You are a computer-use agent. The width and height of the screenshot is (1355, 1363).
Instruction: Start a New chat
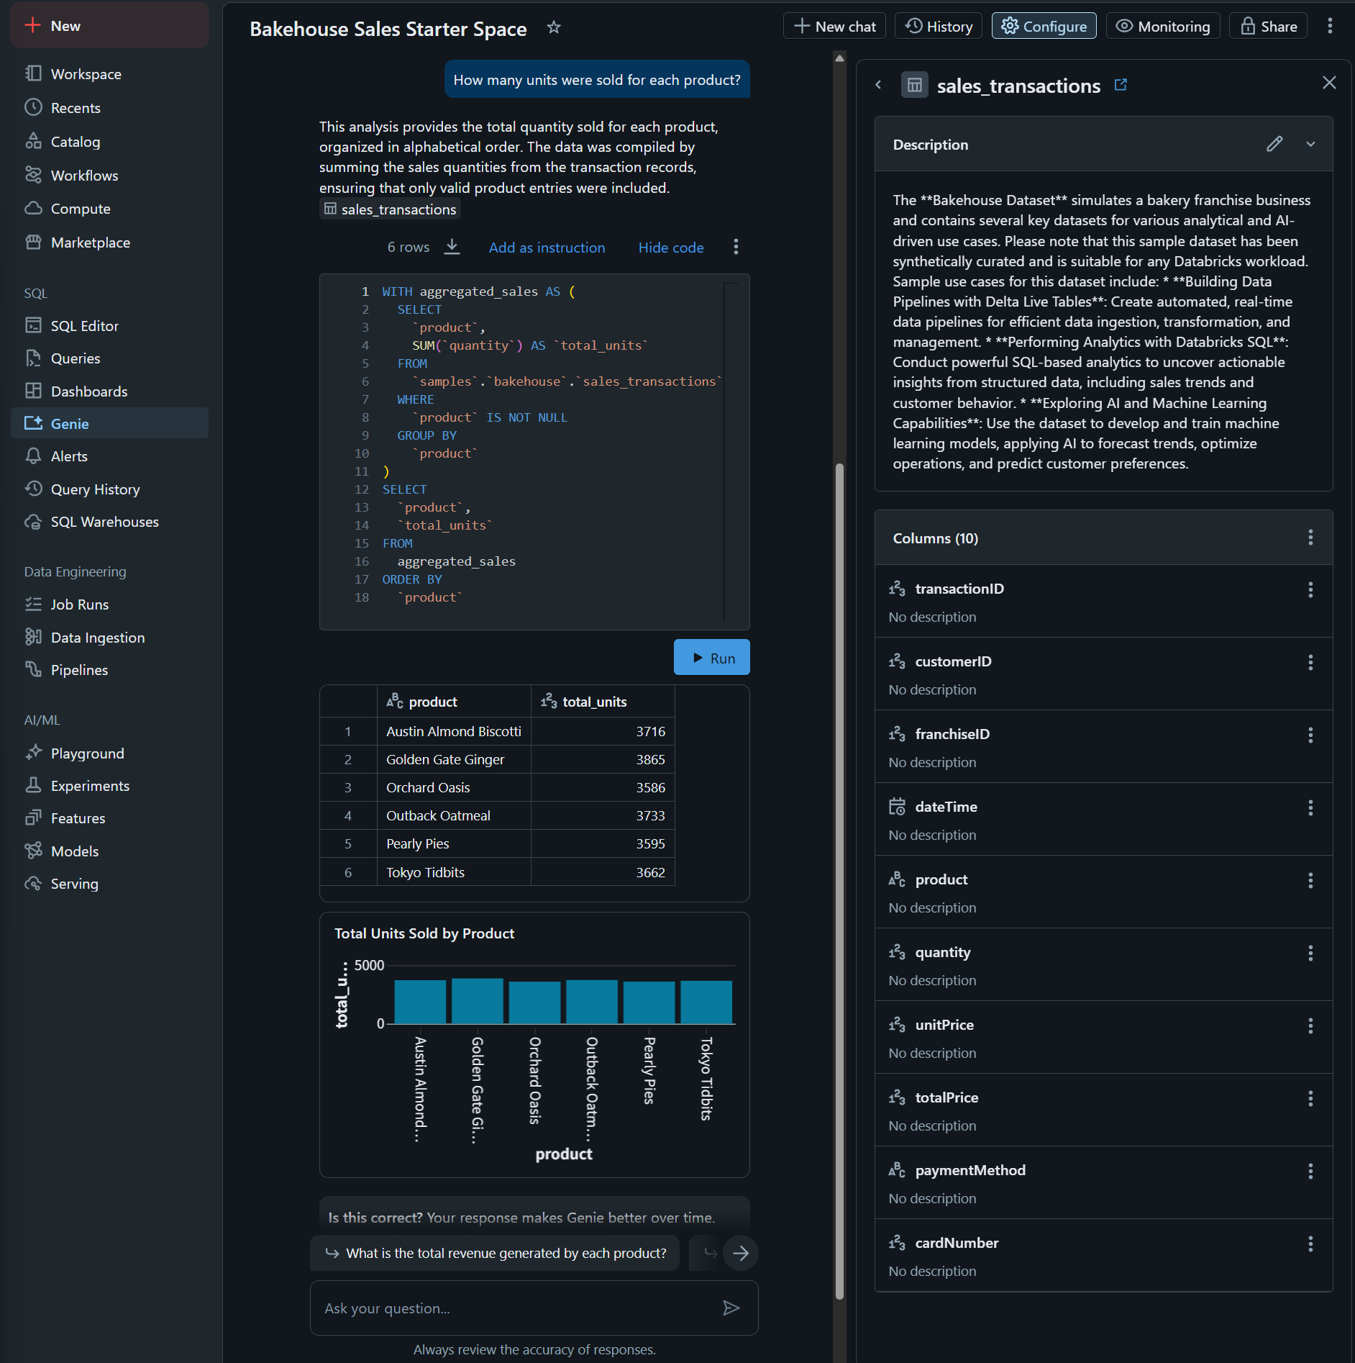pos(834,26)
